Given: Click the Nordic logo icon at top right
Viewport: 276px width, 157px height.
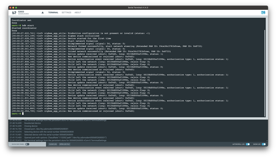Looking at the screenshot, I should click(x=263, y=12).
